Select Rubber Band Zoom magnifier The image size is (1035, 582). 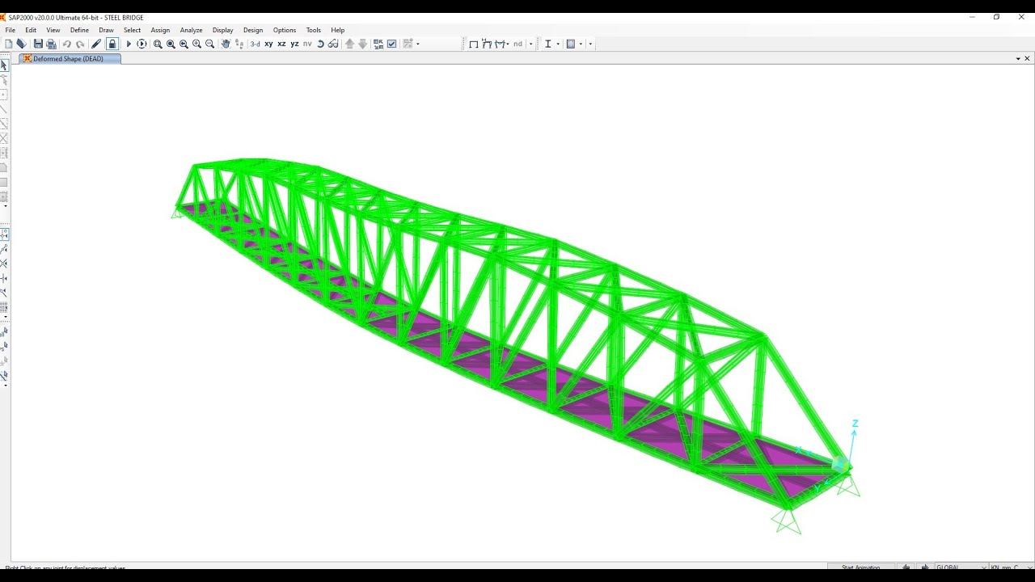(x=158, y=44)
